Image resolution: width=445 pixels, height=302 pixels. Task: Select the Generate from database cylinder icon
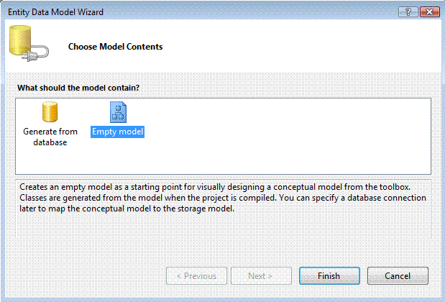point(50,112)
